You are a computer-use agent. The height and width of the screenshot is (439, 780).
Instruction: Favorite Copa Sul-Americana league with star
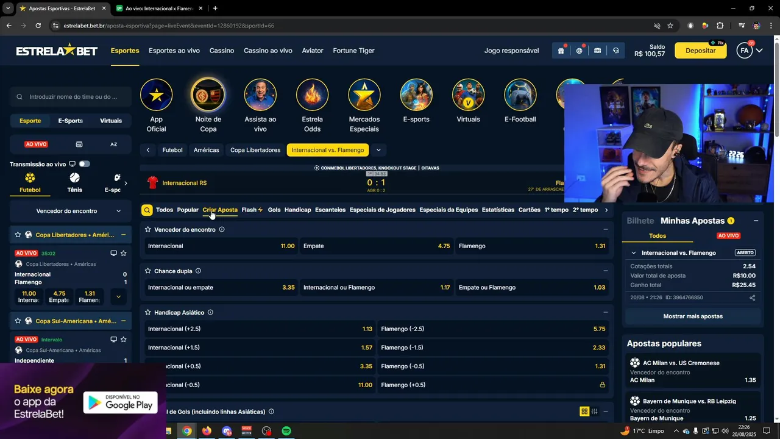[x=18, y=321]
